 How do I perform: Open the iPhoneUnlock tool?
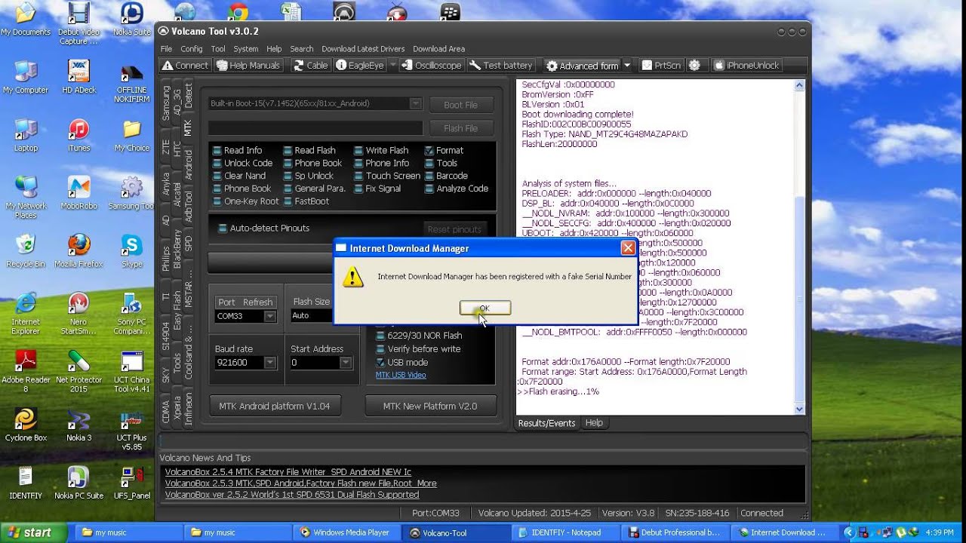pyautogui.click(x=746, y=66)
